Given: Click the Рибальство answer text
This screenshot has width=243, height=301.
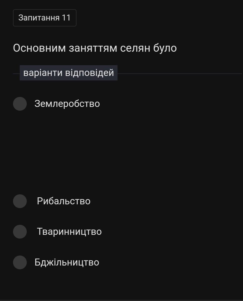Looking at the screenshot, I should point(63,201).
